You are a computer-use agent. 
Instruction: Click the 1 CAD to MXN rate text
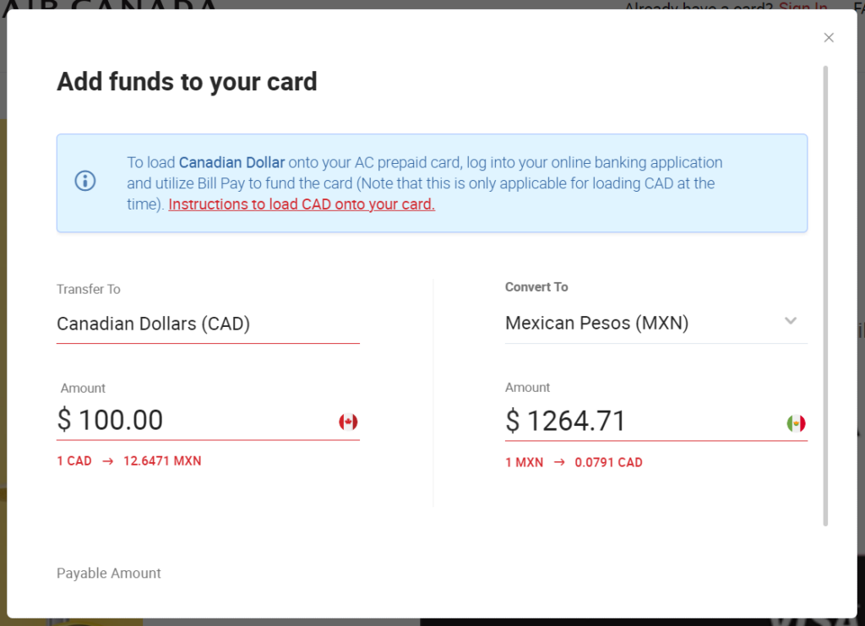point(129,461)
